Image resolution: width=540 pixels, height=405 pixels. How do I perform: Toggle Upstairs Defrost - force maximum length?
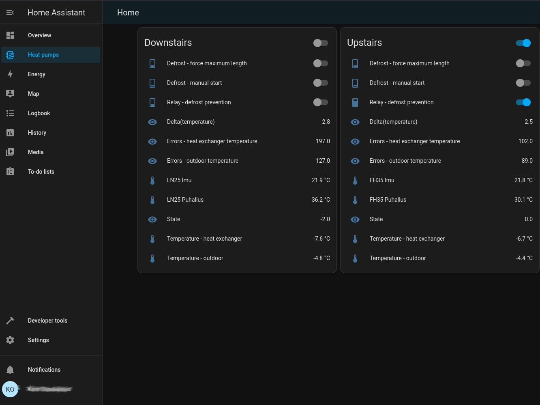(523, 63)
